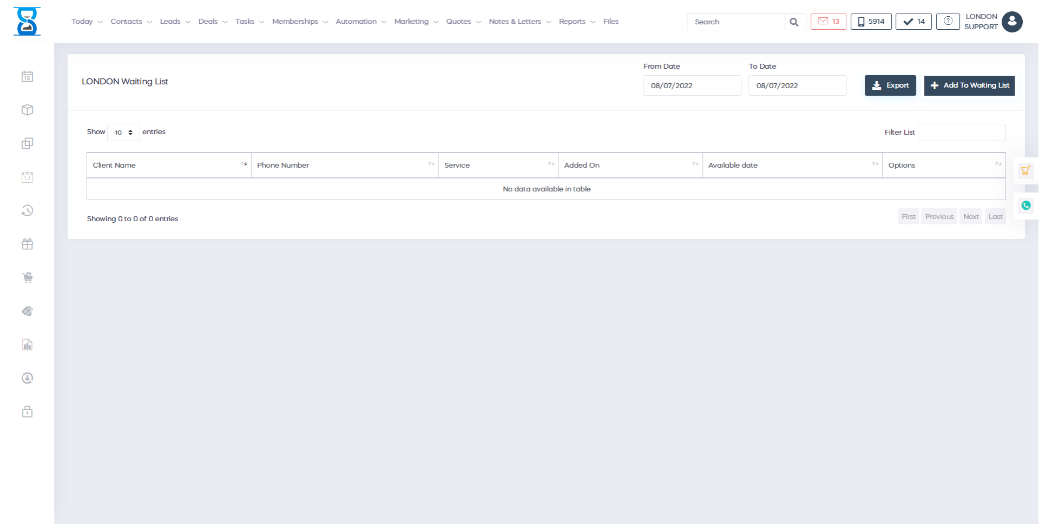Open the history clock sidebar icon
Viewport: 1039px width, 524px height.
(x=27, y=211)
